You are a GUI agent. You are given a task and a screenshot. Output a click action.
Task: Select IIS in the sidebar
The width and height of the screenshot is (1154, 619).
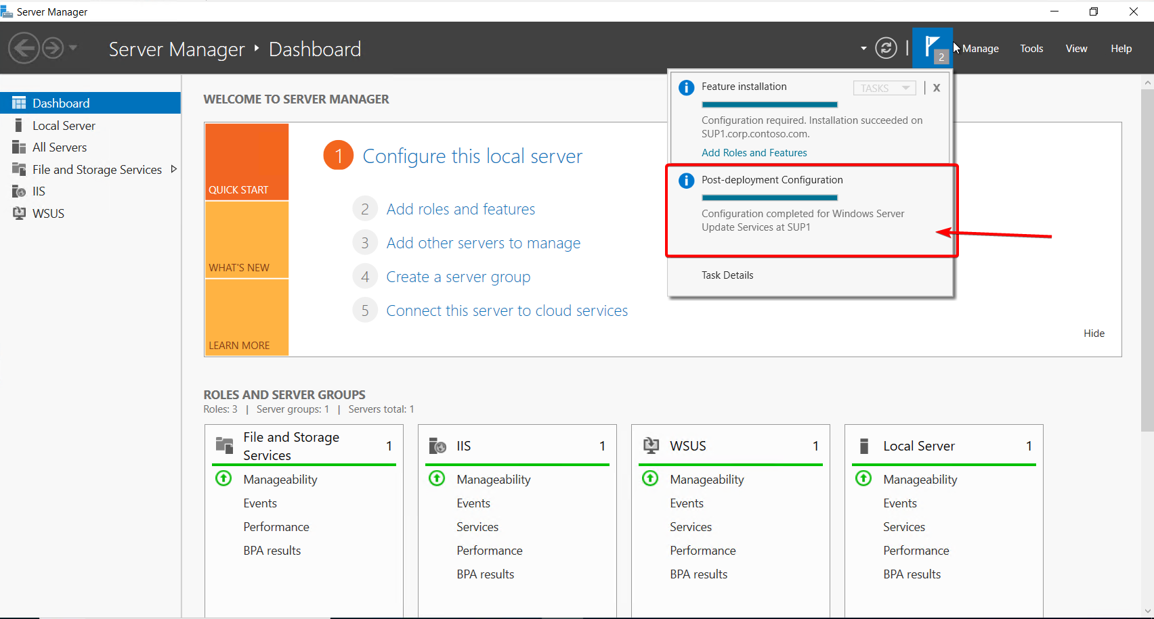coord(91,191)
